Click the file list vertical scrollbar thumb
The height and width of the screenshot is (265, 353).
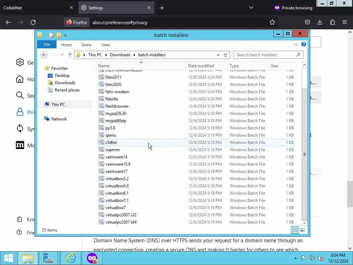point(304,154)
